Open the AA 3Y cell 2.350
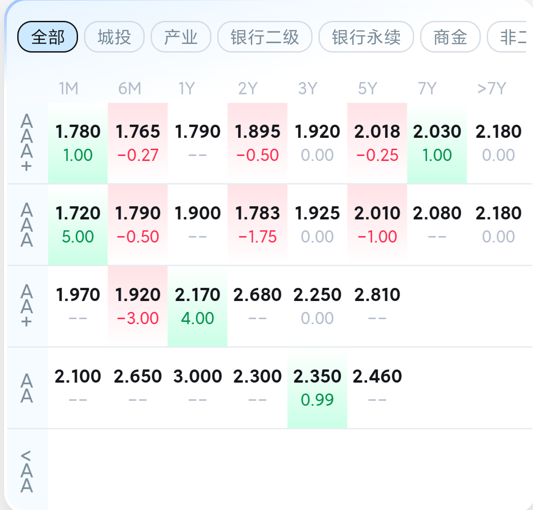Viewport: 533px width, 510px height. [x=317, y=388]
